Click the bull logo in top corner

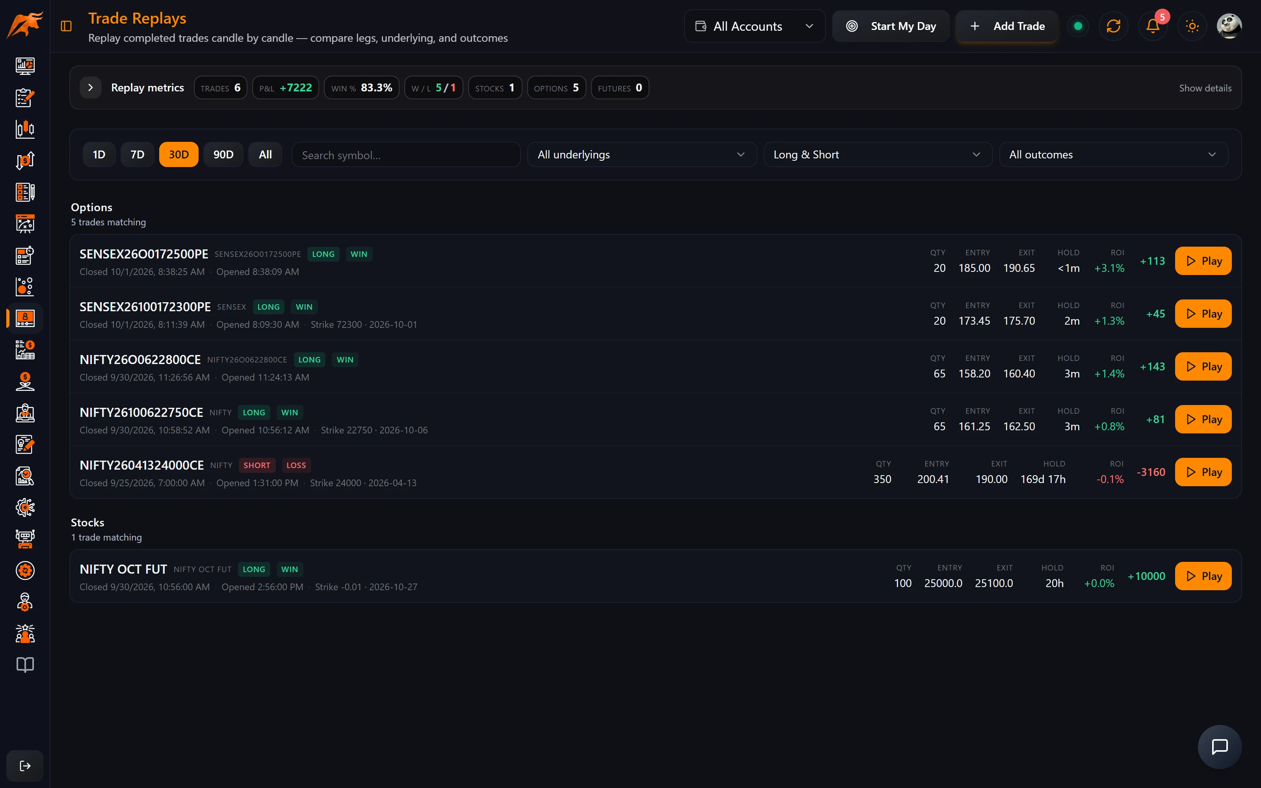tap(24, 25)
